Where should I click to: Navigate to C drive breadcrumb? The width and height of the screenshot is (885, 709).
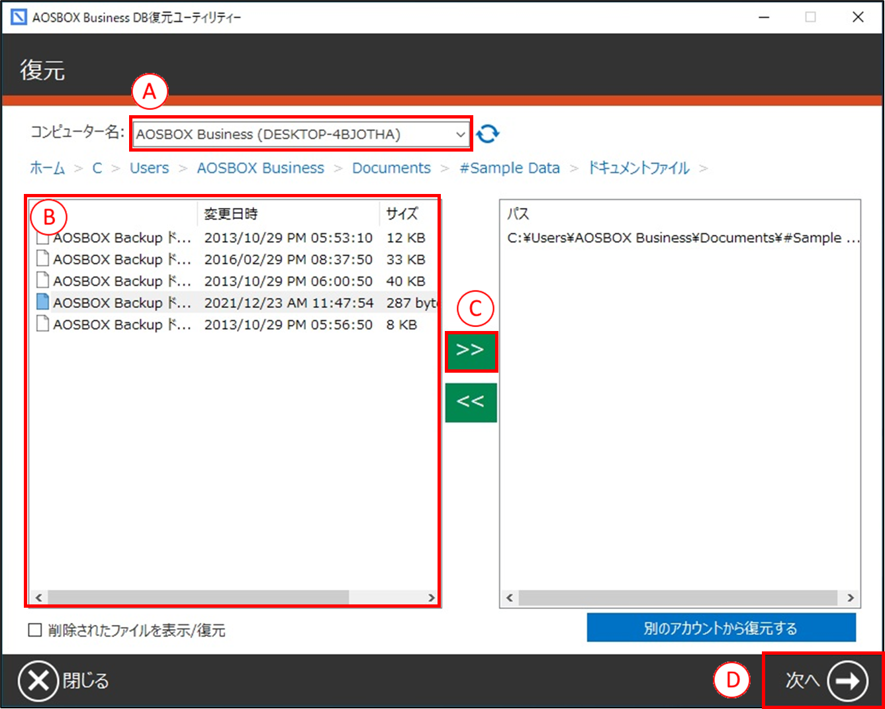point(97,168)
